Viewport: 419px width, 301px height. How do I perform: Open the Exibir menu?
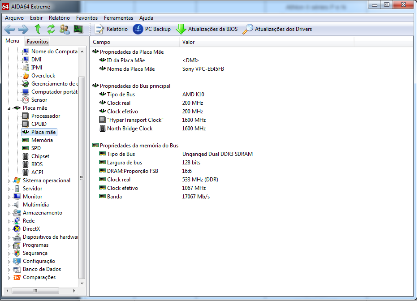[x=36, y=18]
